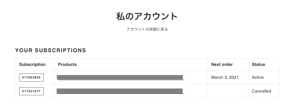Open the redacted product link in Active row
Image resolution: width=294 pixels, height=106 pixels.
coord(121,77)
